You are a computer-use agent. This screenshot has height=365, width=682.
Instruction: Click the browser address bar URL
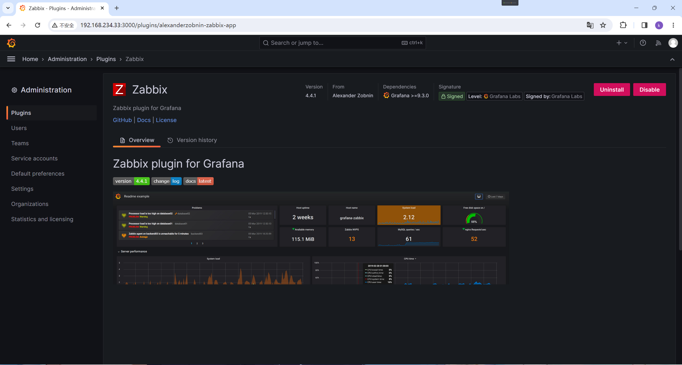click(158, 25)
